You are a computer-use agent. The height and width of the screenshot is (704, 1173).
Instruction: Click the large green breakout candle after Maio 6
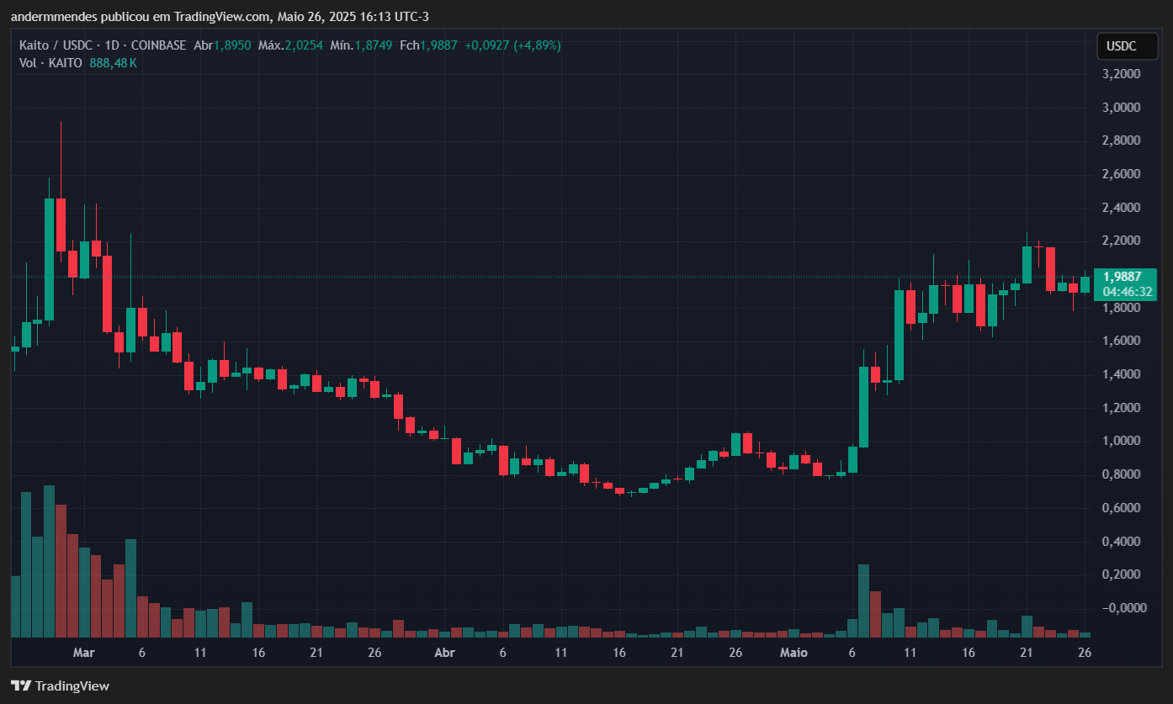coord(863,405)
